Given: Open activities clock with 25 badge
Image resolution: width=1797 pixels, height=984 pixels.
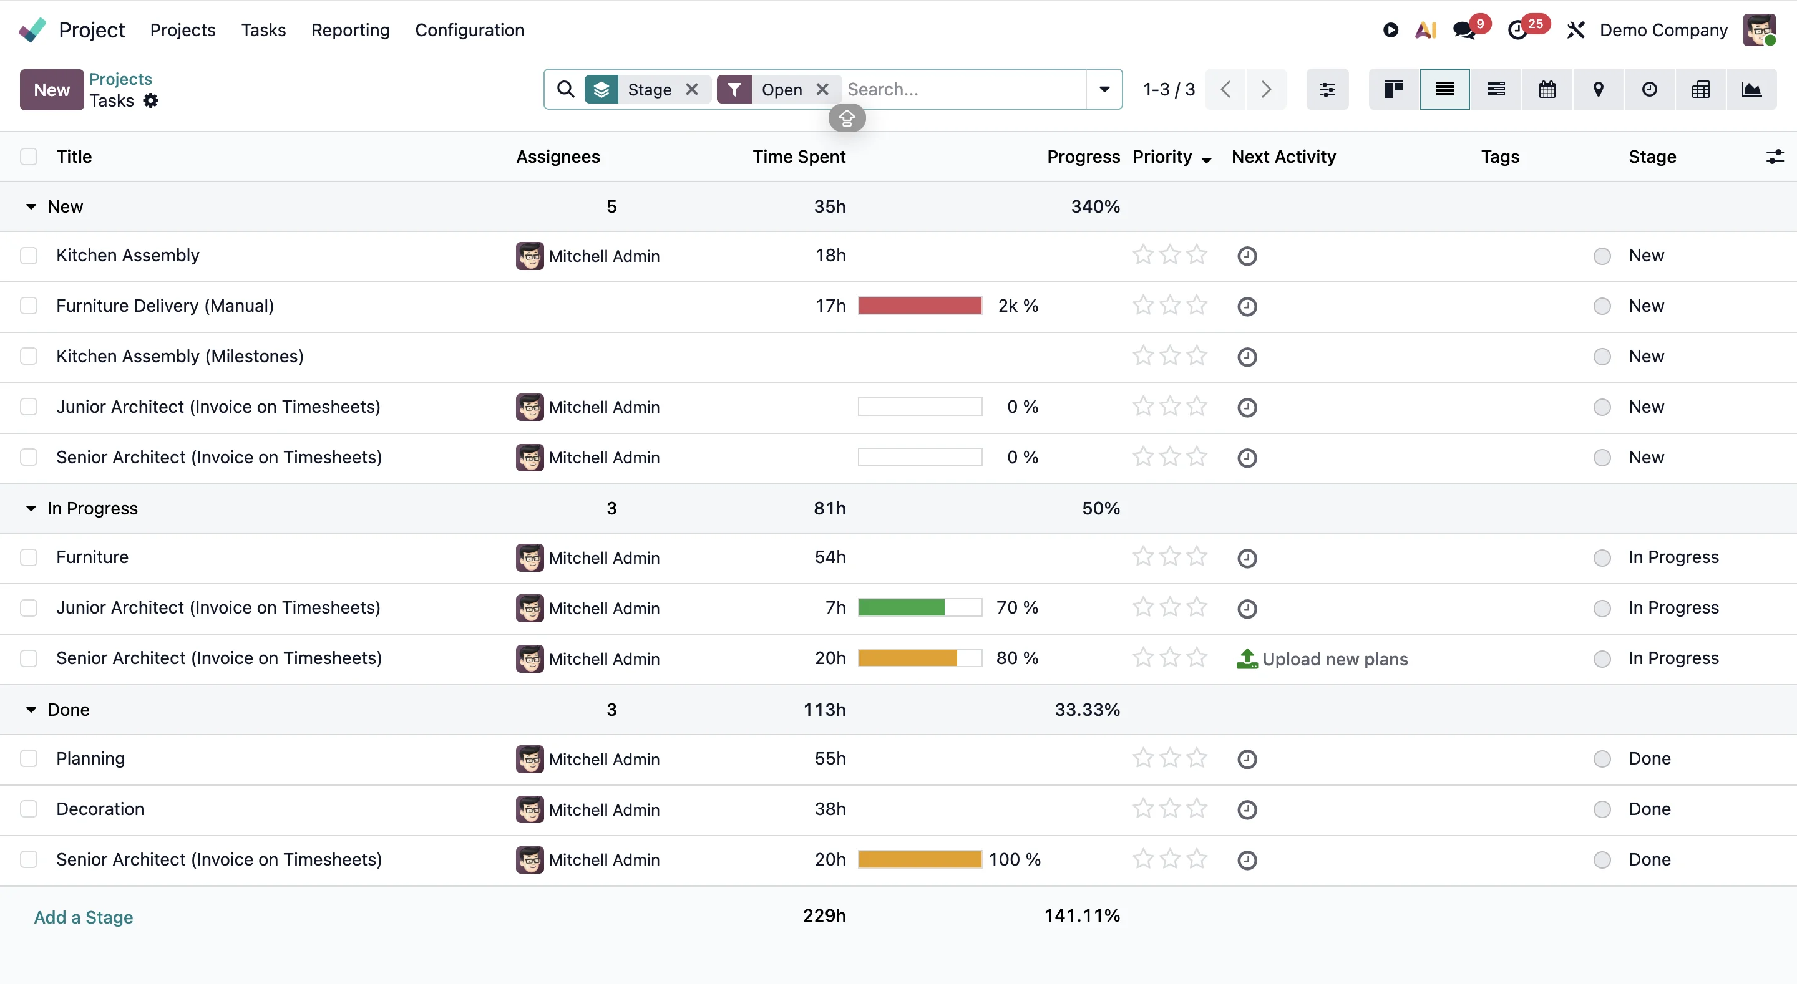Looking at the screenshot, I should (x=1518, y=30).
